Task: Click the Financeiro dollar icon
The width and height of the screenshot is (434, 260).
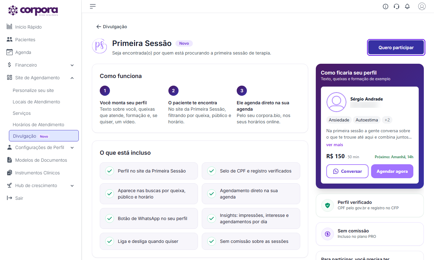Action: click(10, 65)
